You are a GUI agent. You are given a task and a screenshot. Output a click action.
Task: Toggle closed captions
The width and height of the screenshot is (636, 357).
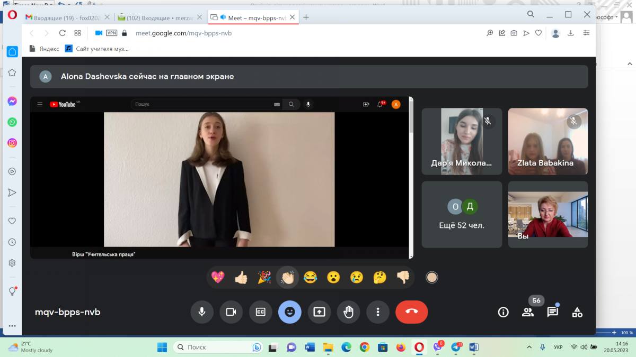click(x=260, y=312)
